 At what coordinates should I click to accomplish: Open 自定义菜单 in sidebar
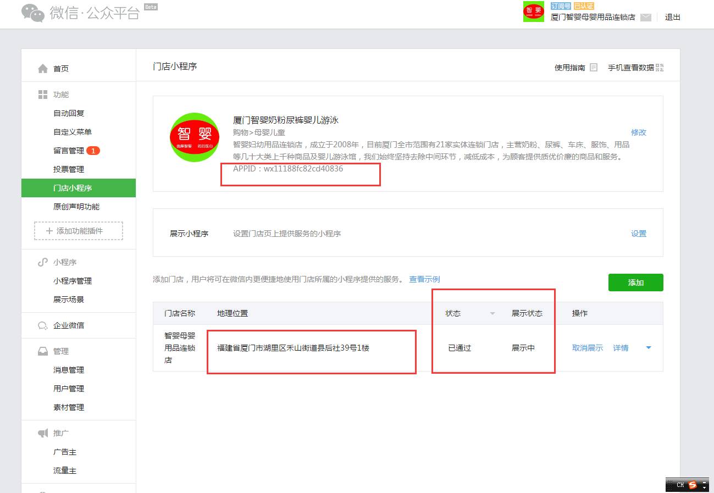(73, 132)
